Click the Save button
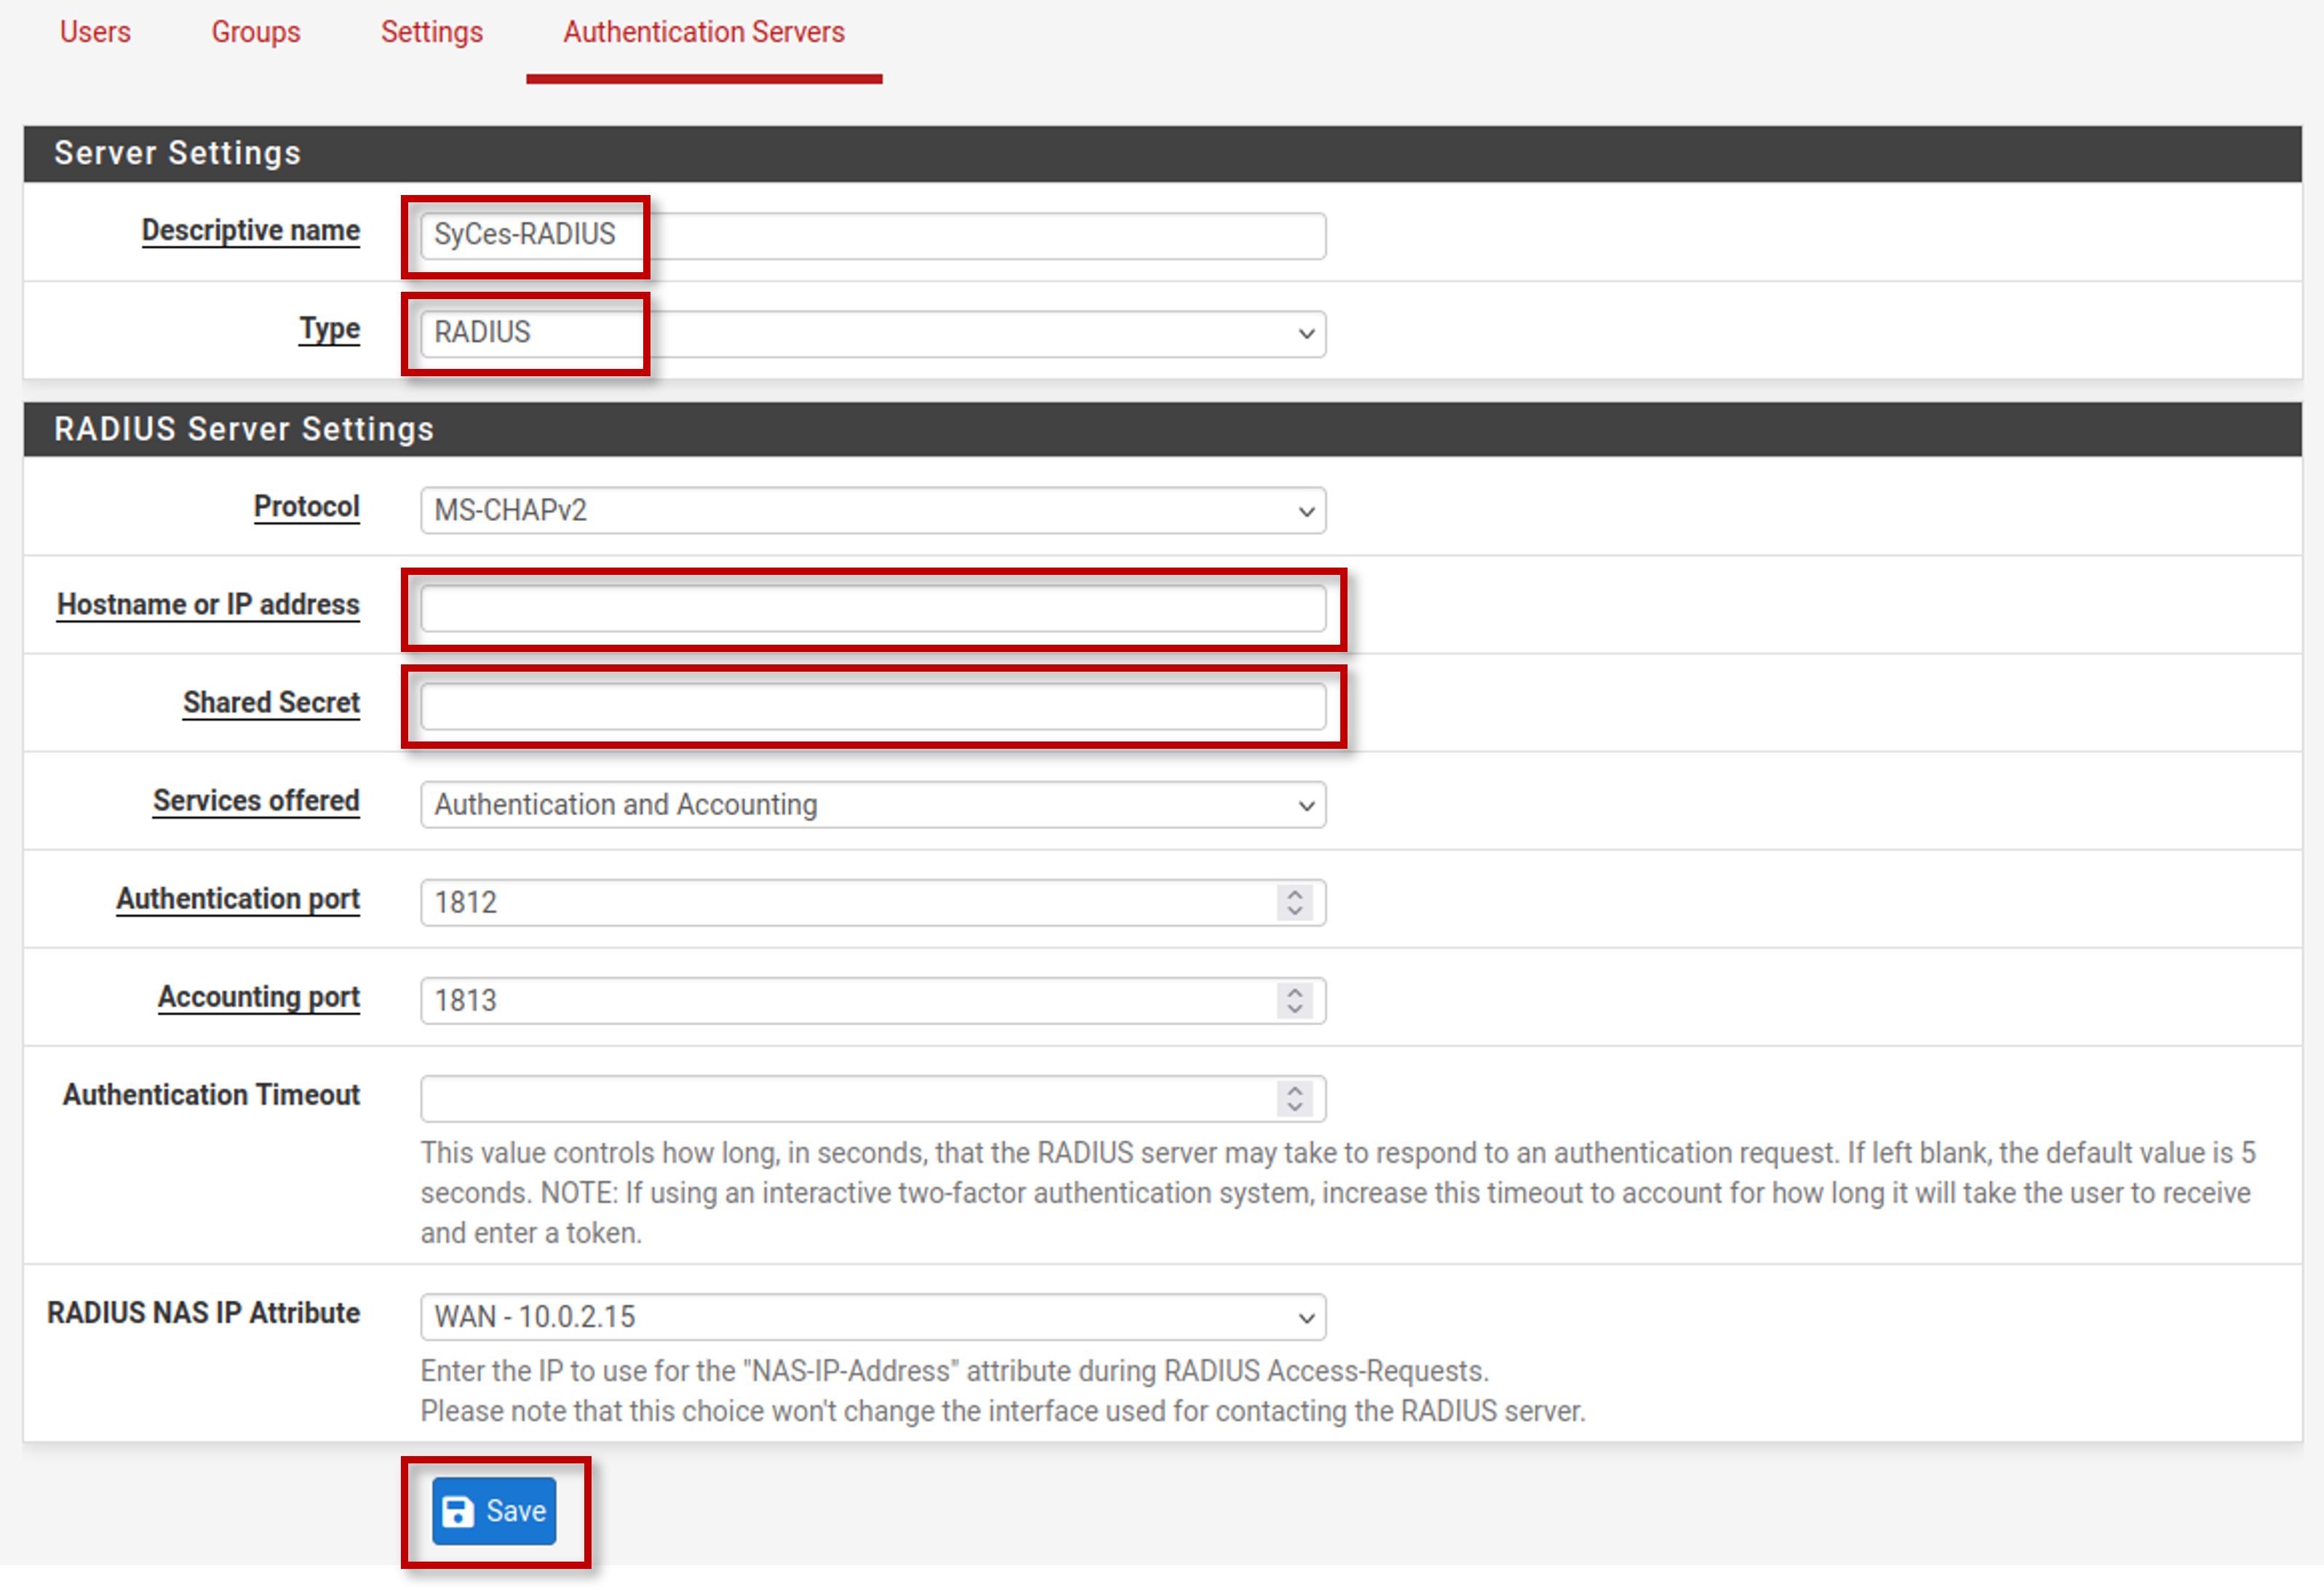Image resolution: width=2324 pixels, height=1590 pixels. tap(494, 1511)
